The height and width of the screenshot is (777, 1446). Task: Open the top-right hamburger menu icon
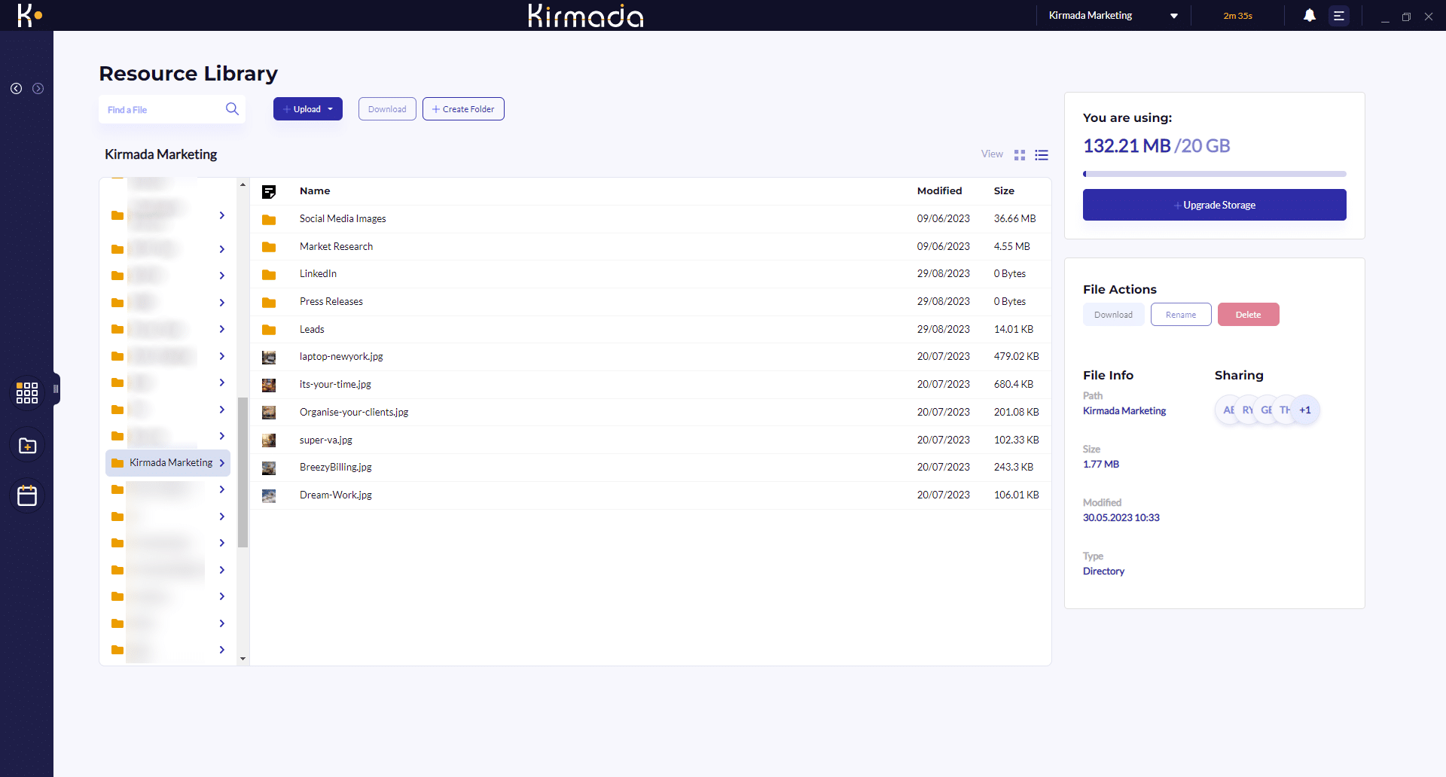click(x=1339, y=15)
